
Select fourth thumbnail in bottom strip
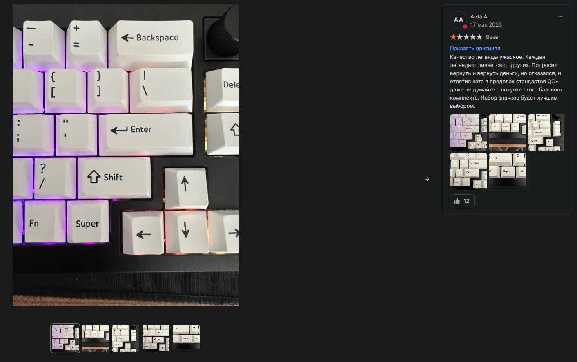coord(156,338)
